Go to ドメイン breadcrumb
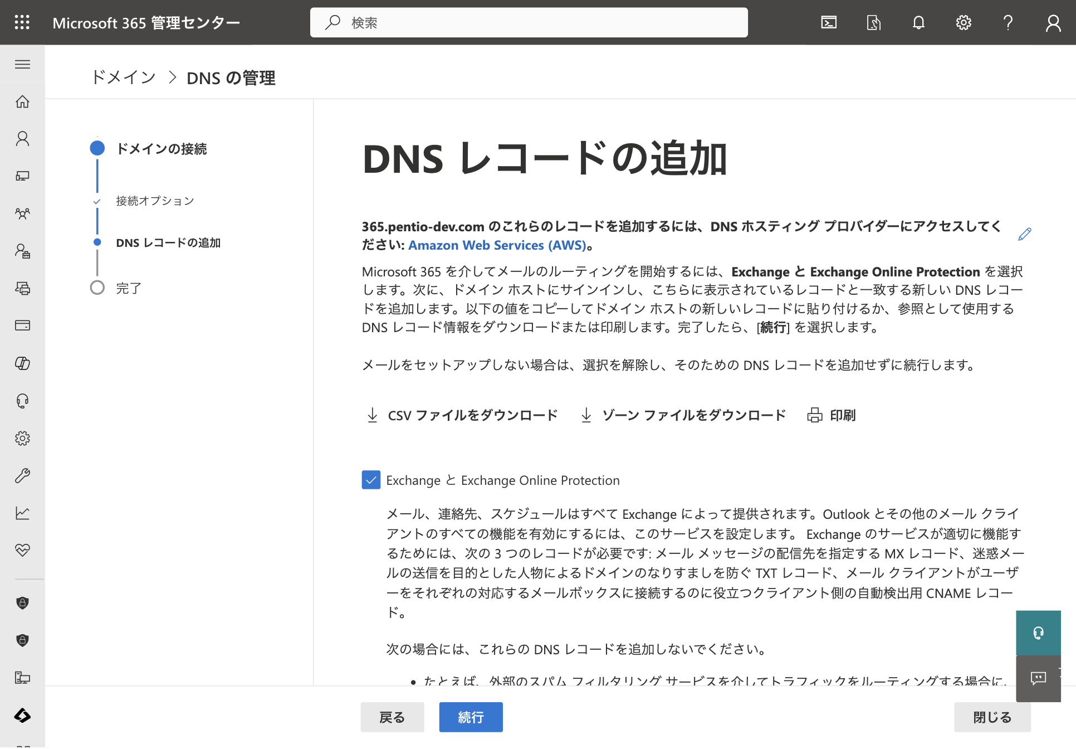 [x=123, y=77]
